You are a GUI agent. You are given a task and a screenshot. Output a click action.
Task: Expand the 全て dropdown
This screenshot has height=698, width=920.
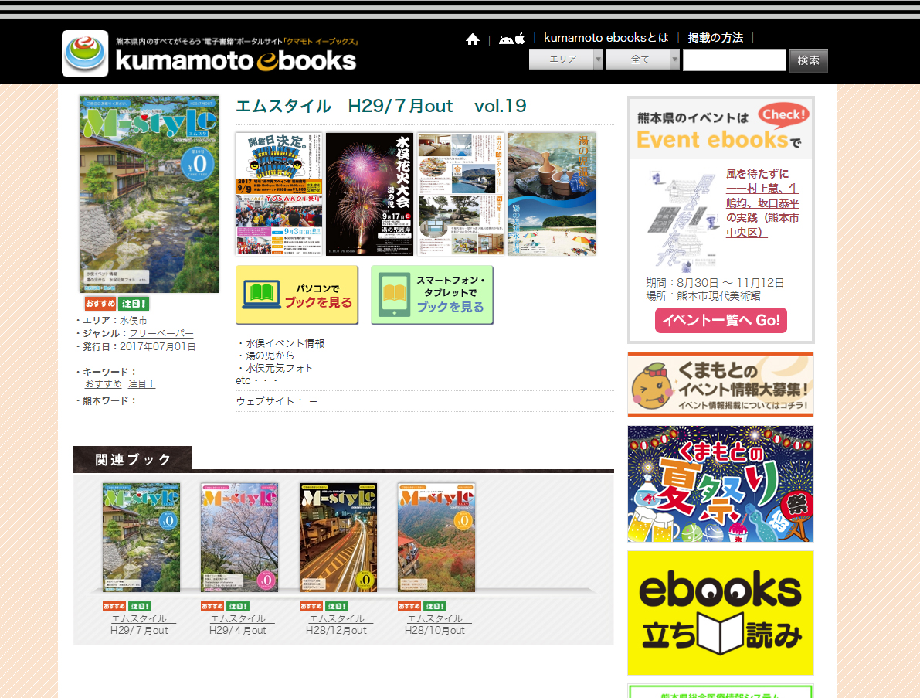coord(642,60)
